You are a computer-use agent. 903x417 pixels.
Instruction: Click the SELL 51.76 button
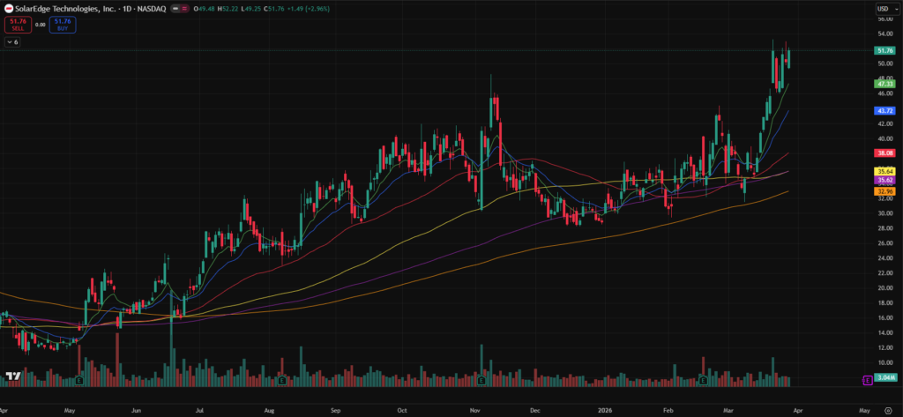(x=17, y=25)
